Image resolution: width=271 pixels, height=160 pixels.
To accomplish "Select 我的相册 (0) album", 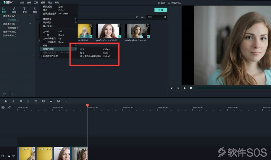I will [14, 28].
